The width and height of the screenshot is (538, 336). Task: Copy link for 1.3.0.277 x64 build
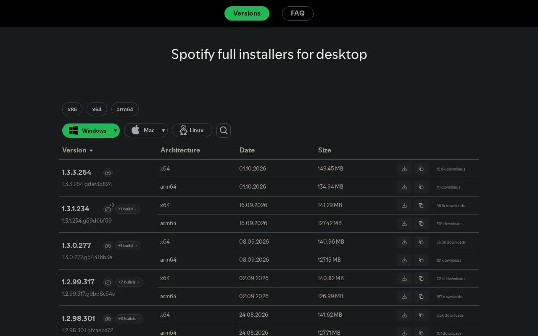click(421, 242)
